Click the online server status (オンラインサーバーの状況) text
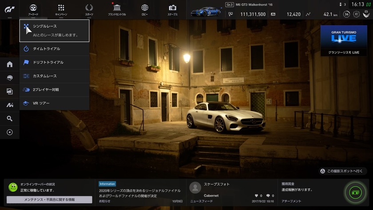373x210 pixels. click(37, 184)
